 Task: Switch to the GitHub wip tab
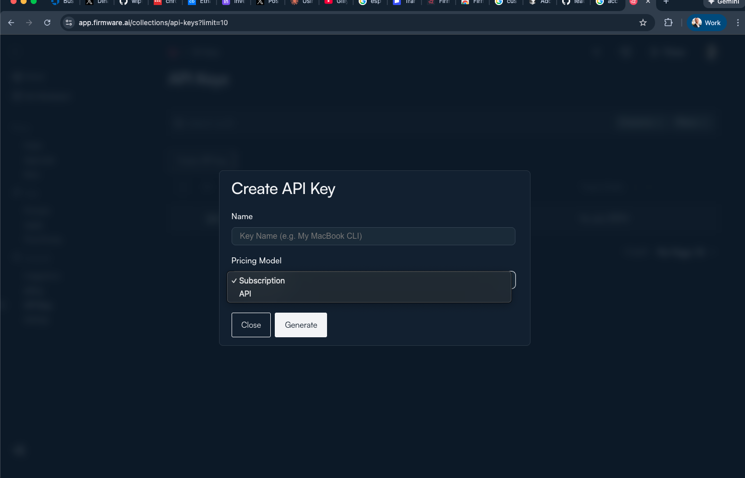tap(131, 3)
